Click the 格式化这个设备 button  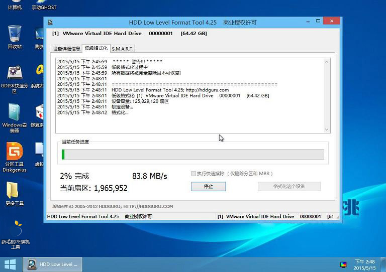[289, 186]
